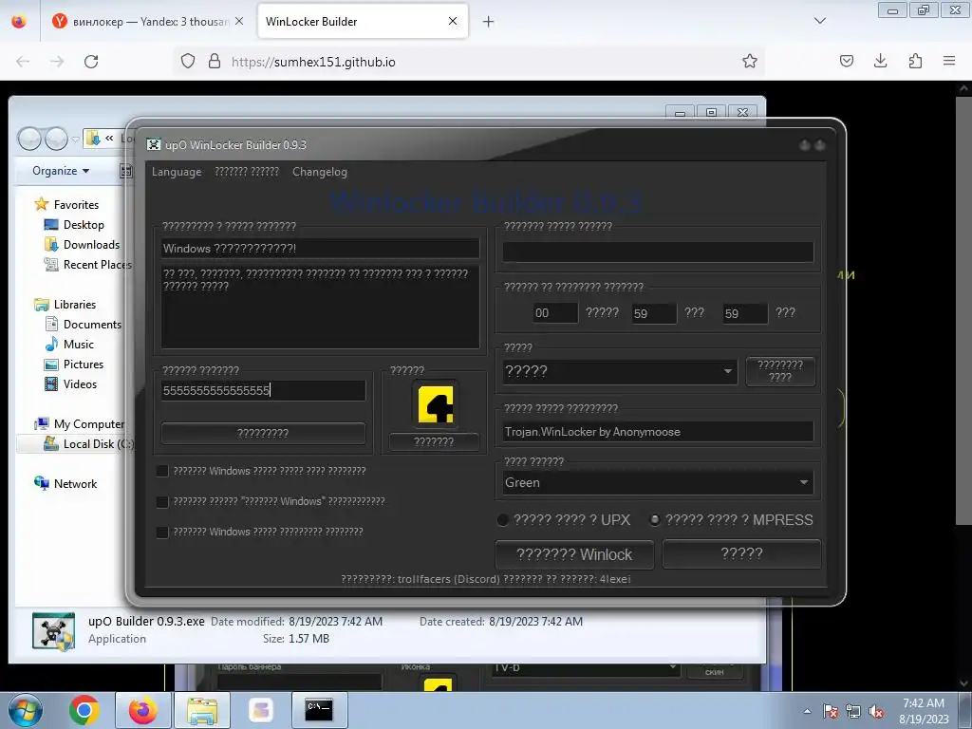Bookmark this page with the star icon
The image size is (972, 729).
pos(750,61)
